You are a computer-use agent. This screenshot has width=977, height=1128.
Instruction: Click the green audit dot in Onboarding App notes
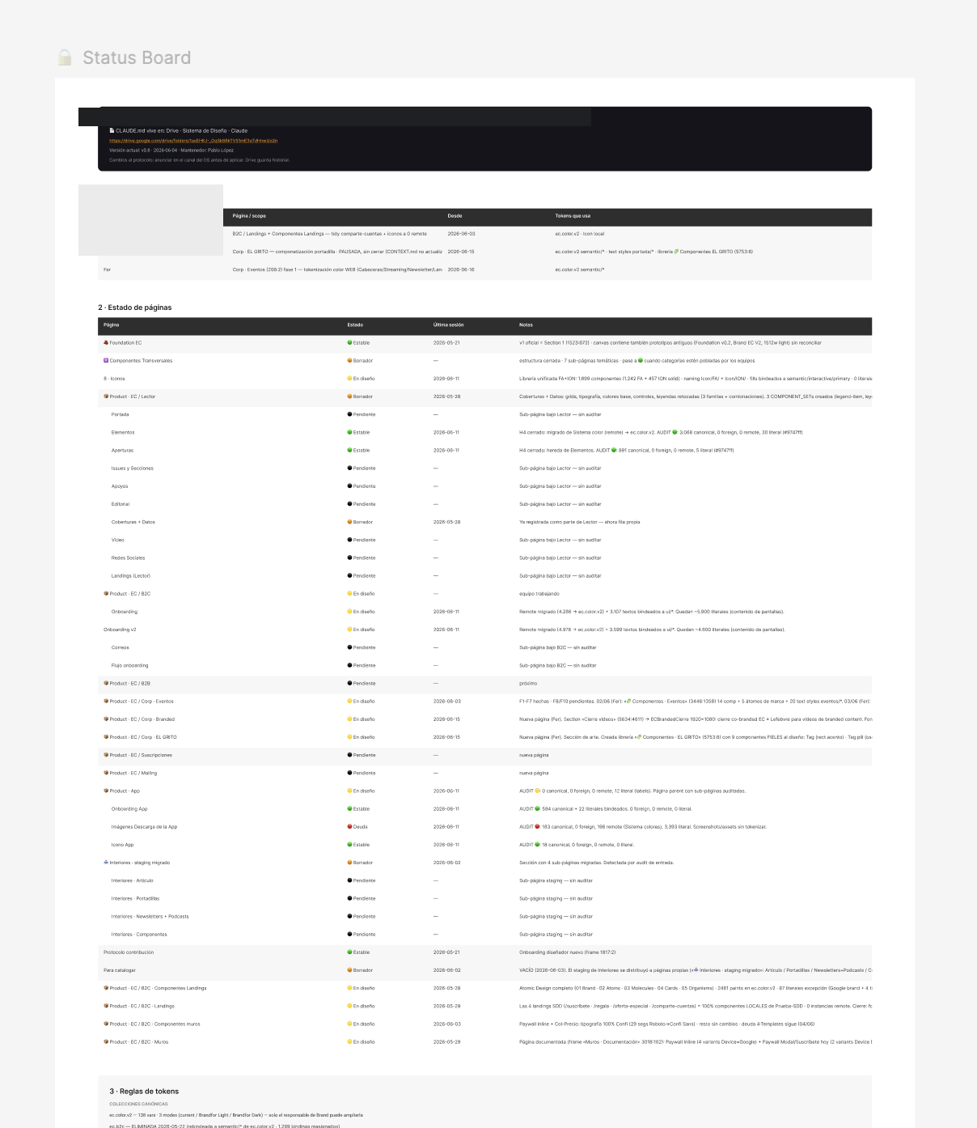(538, 809)
